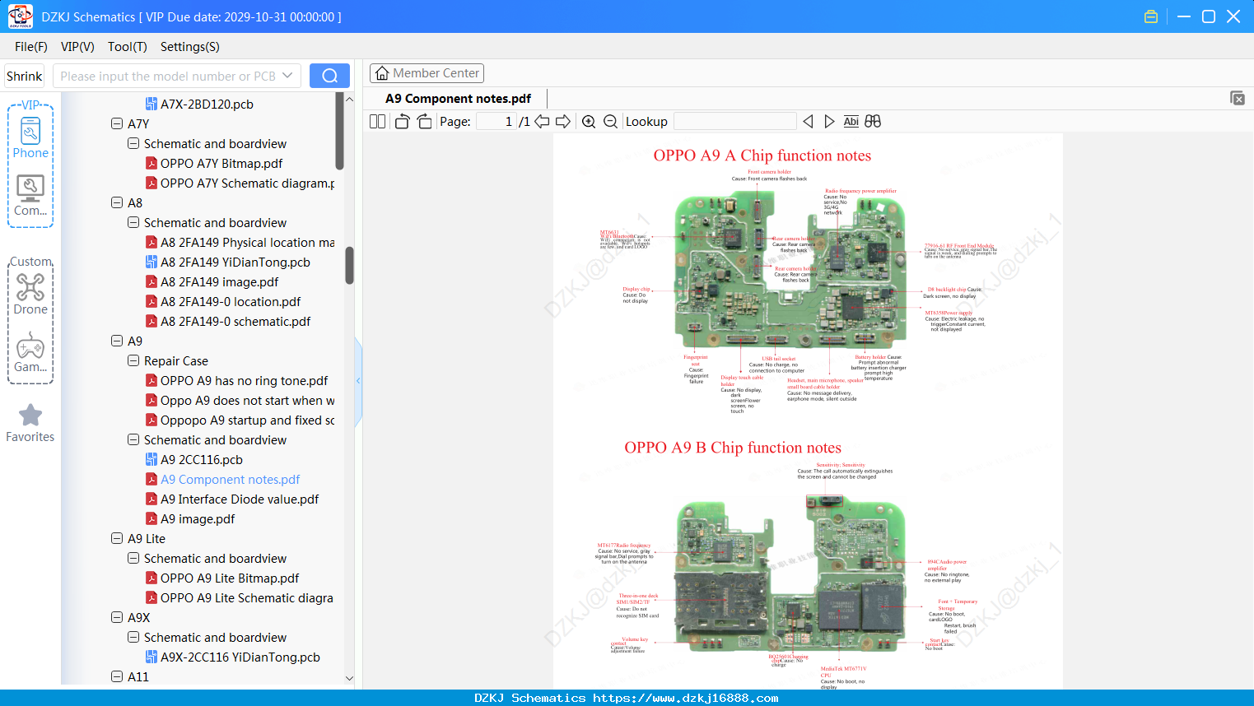Click the DZKJ app logo
The height and width of the screenshot is (706, 1254).
20,16
